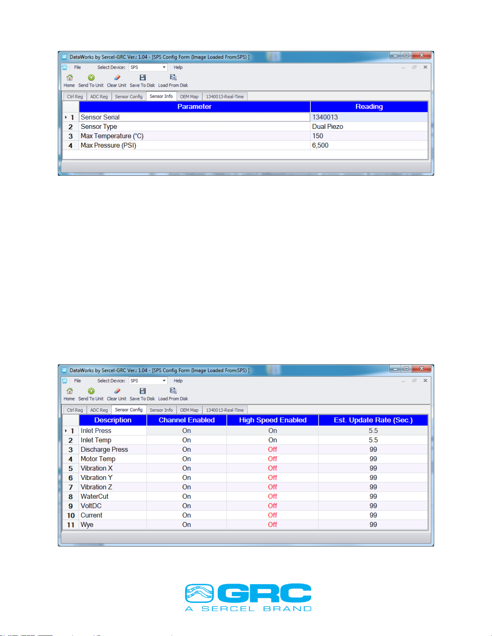
Task: Click Clear Unit eraser in lower window
Action: point(116,394)
